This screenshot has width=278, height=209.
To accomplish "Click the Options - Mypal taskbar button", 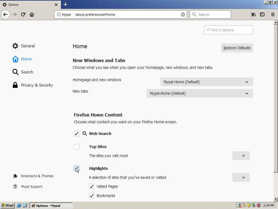I will (51, 206).
